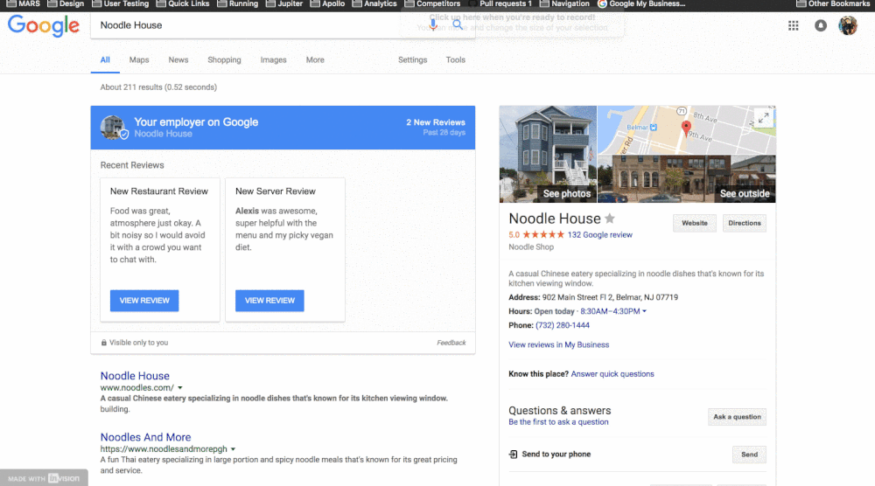Click the Google logo

pyautogui.click(x=44, y=25)
